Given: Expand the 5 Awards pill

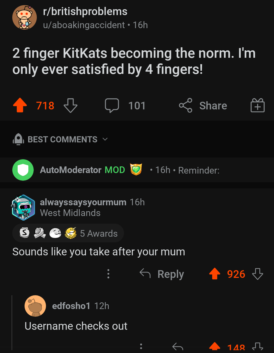Looking at the screenshot, I should pyautogui.click(x=99, y=233).
